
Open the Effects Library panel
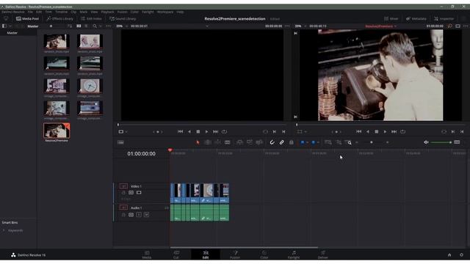point(60,18)
